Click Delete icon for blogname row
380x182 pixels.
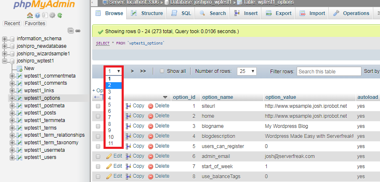pyautogui.click(x=151, y=126)
